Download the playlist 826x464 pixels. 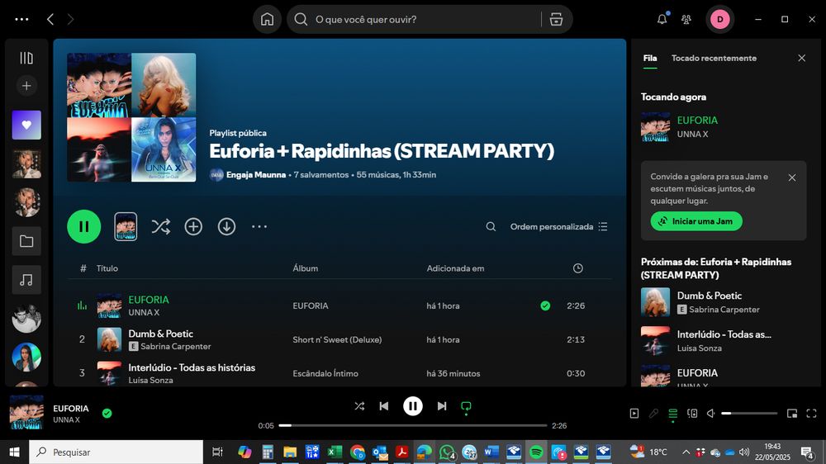coord(226,226)
